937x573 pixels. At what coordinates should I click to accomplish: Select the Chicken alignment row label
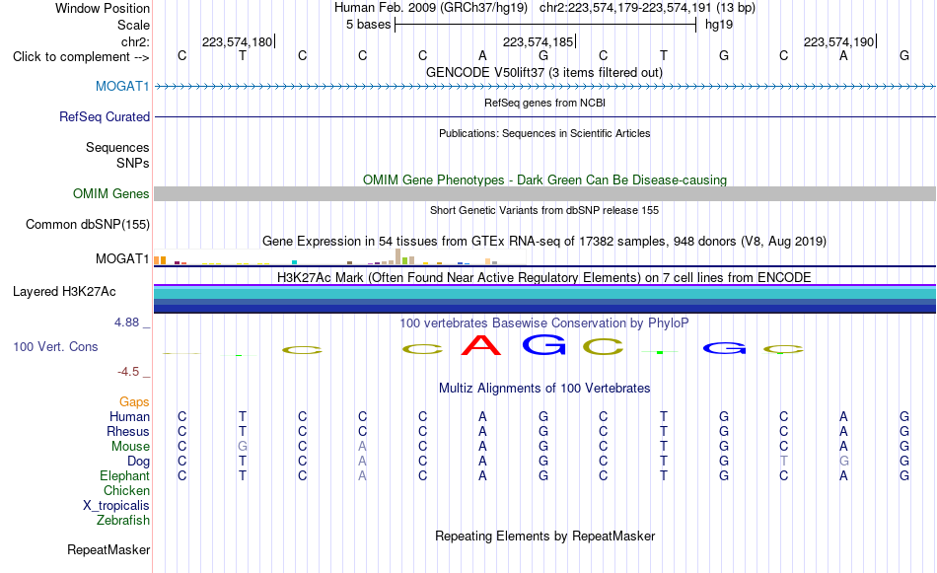tap(126, 490)
